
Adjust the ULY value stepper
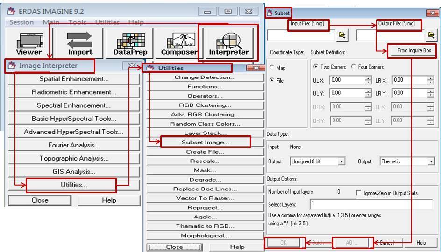pos(368,93)
